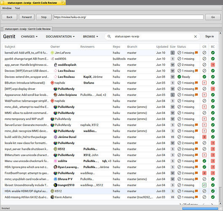
Task: Click the Stop button
Action: (44, 17)
